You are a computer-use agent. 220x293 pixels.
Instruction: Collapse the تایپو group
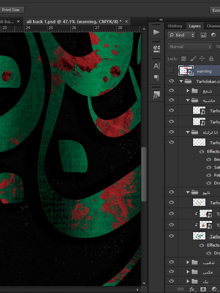coord(188,192)
